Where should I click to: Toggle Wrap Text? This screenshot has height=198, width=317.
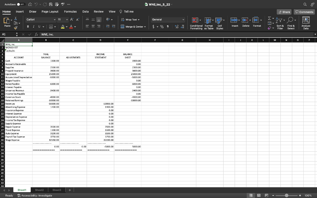click(x=130, y=19)
